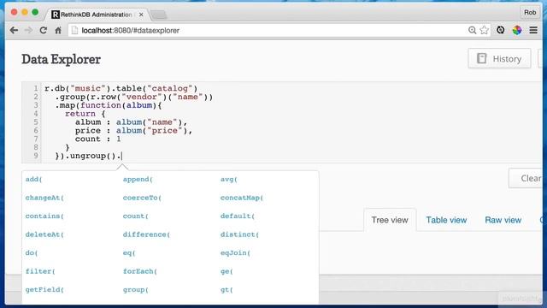The width and height of the screenshot is (547, 308).
Task: Click the .map(function(album){ line
Action: point(109,105)
